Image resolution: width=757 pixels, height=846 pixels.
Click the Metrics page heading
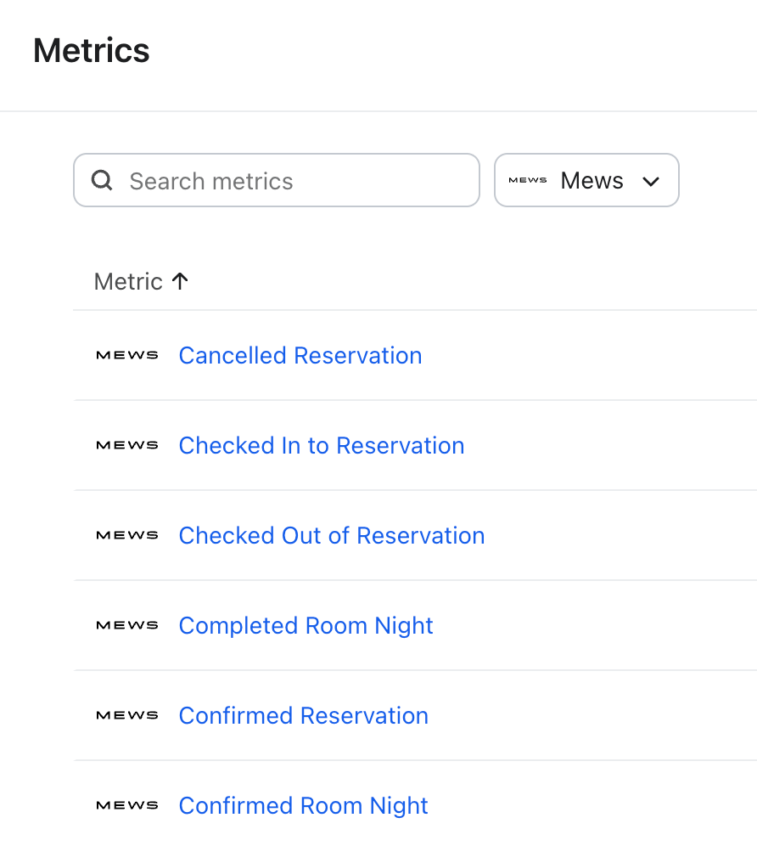coord(92,51)
